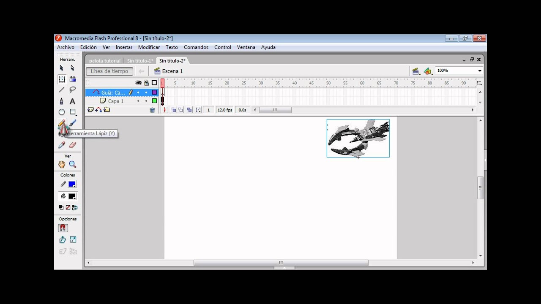Viewport: 541px width, 304px height.
Task: Open the blue stroke color swatch
Action: tap(72, 184)
